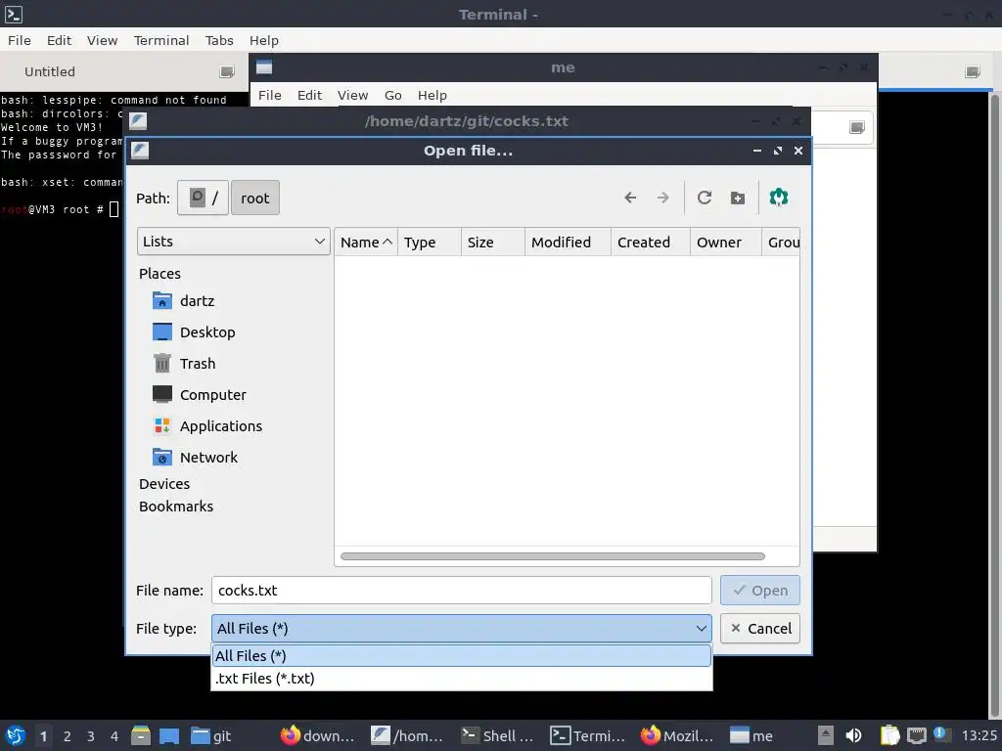Open the start menu in taskbar
The height and width of the screenshot is (751, 1002).
coord(16,735)
